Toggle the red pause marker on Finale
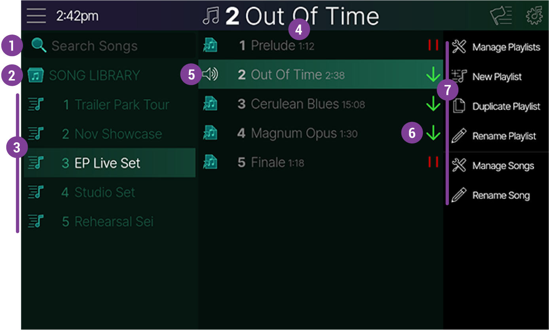Image resolution: width=549 pixels, height=330 pixels. pos(433,162)
